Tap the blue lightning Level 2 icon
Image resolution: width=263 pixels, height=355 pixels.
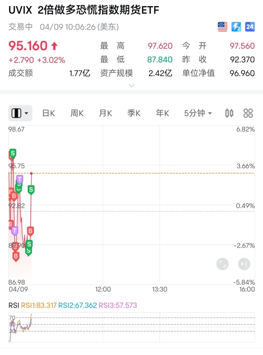click(236, 27)
